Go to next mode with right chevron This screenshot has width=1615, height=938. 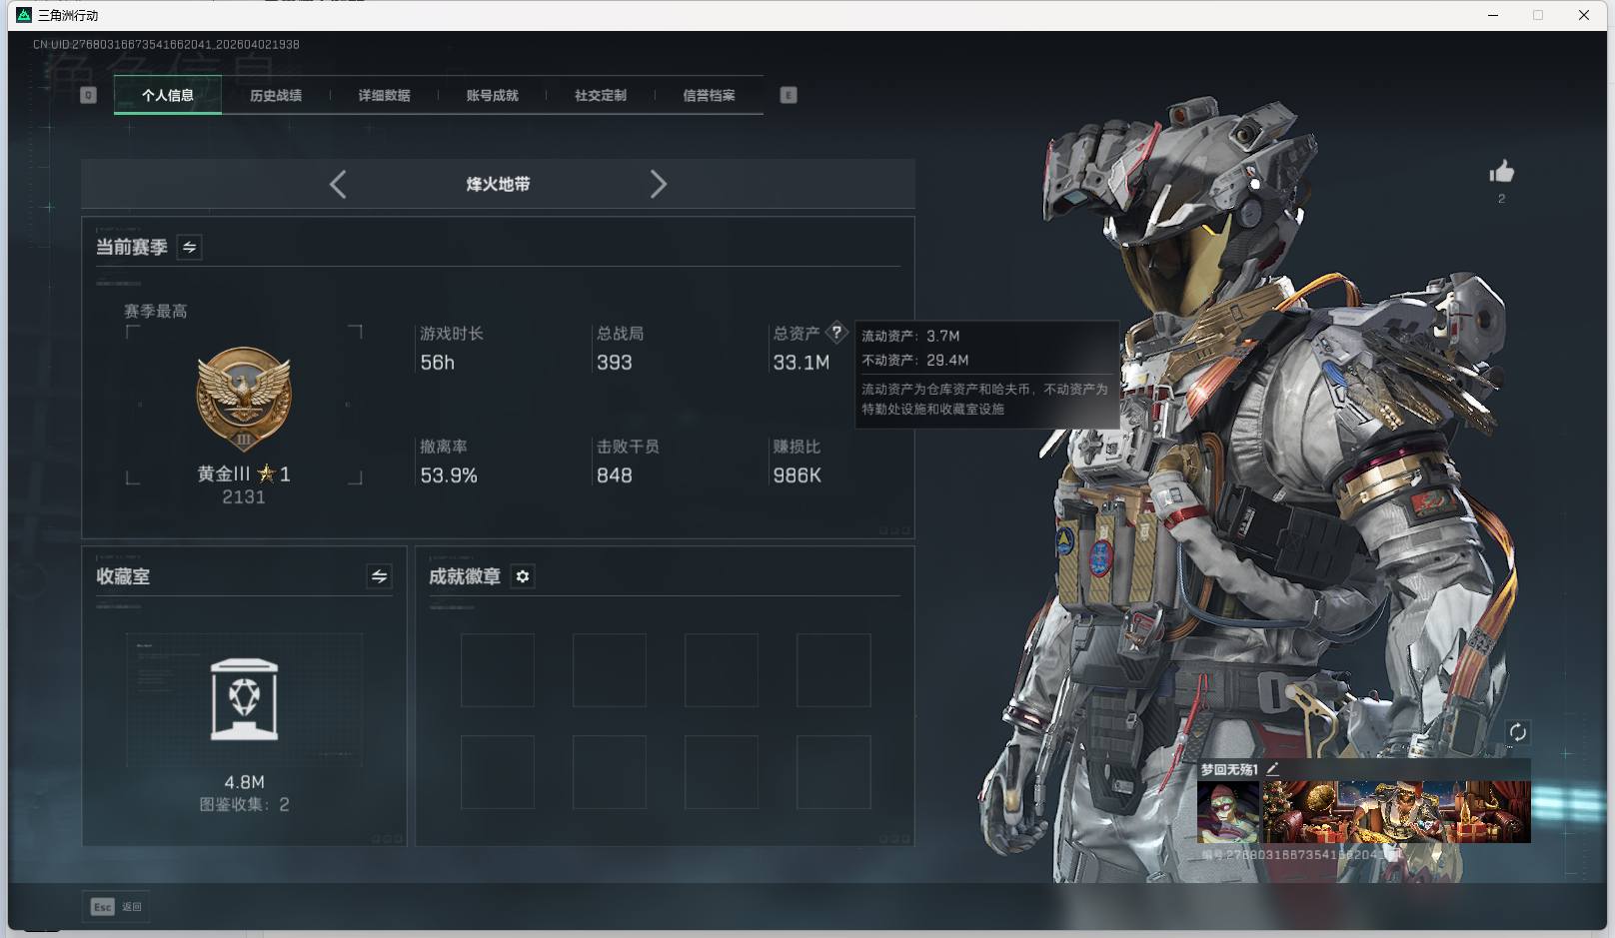[x=658, y=184]
